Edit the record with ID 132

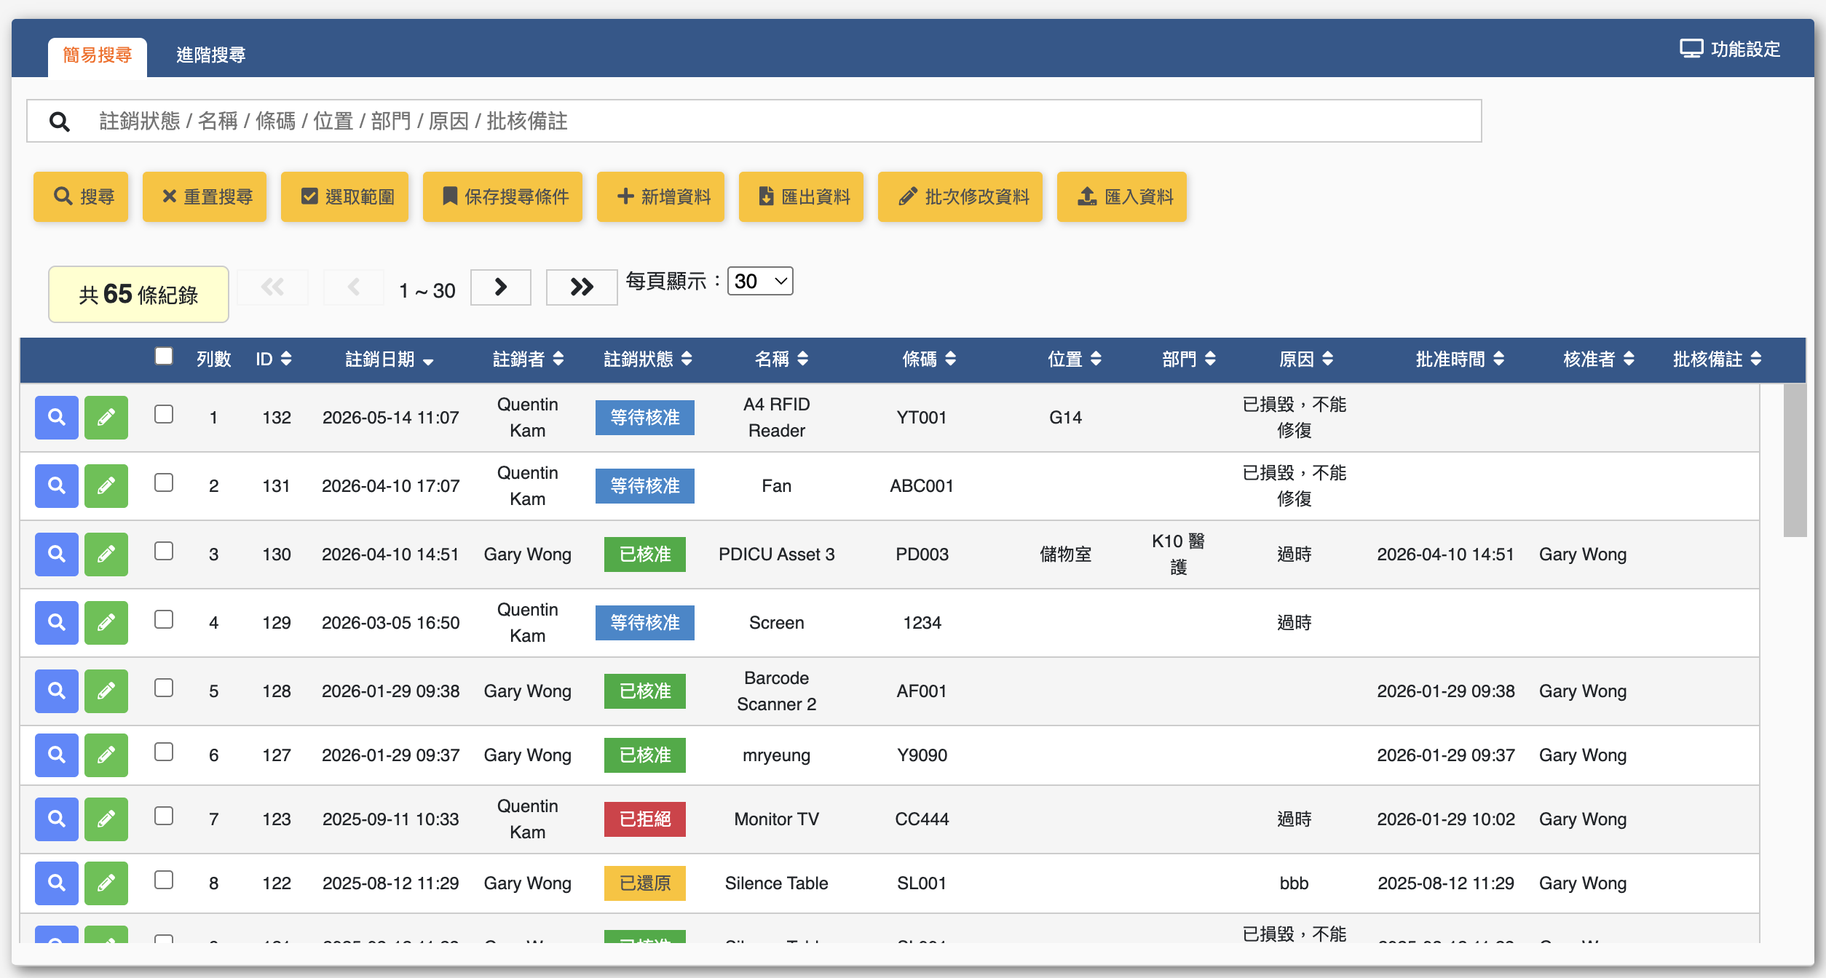(106, 418)
